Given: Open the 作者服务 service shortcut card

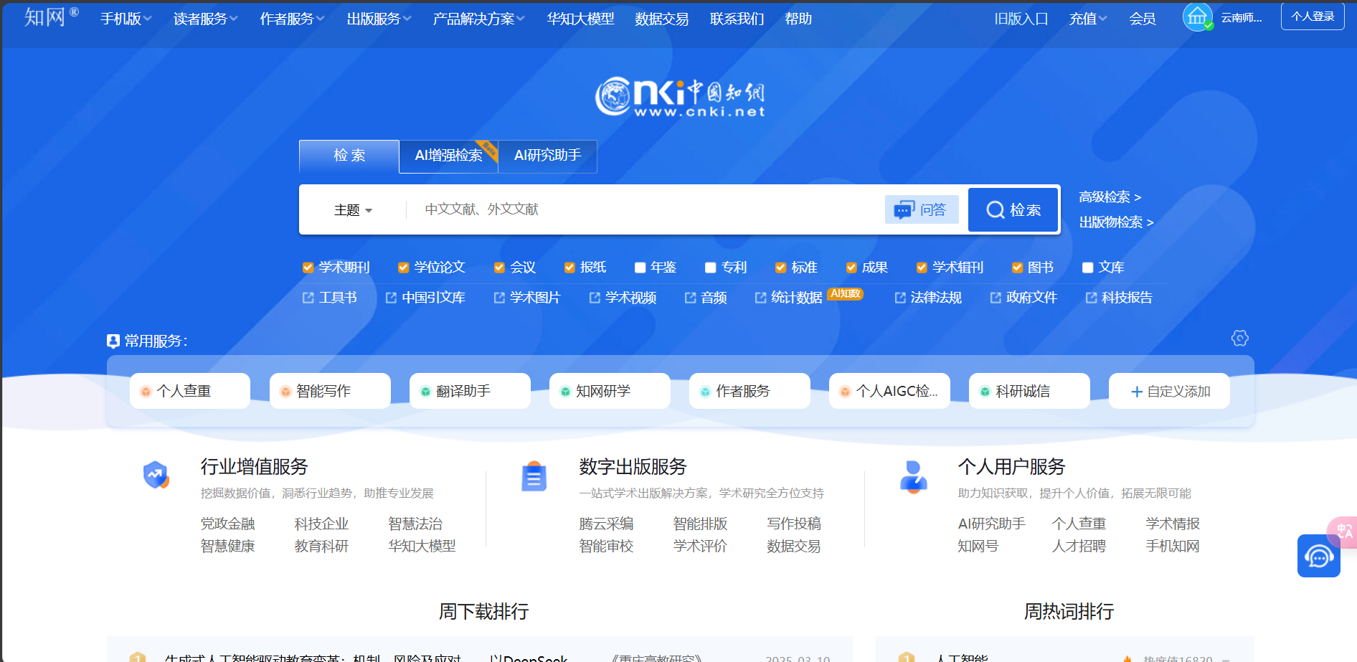Looking at the screenshot, I should coord(750,391).
